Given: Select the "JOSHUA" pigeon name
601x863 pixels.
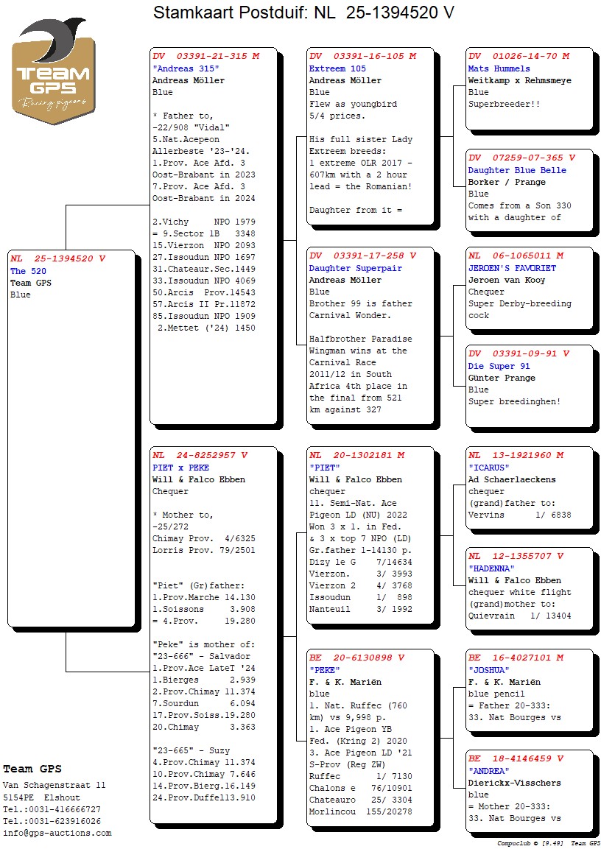Looking at the screenshot, I should tap(488, 670).
